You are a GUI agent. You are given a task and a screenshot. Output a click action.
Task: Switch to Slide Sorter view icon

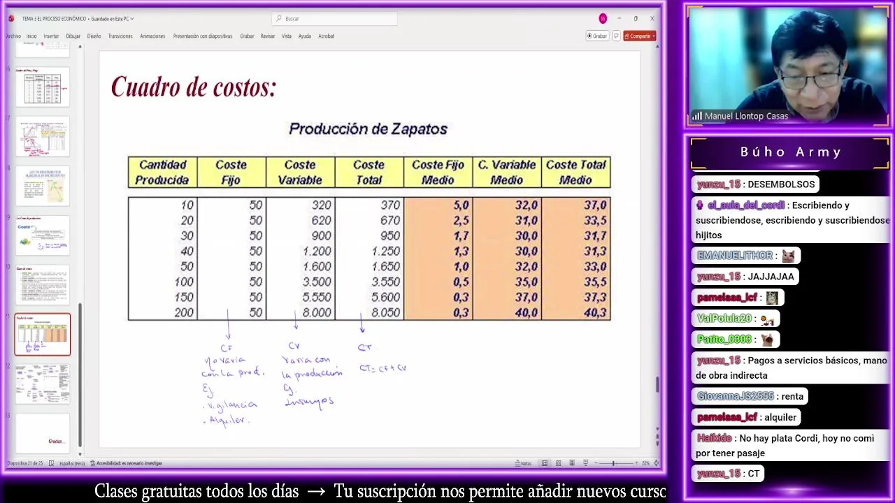tap(558, 463)
